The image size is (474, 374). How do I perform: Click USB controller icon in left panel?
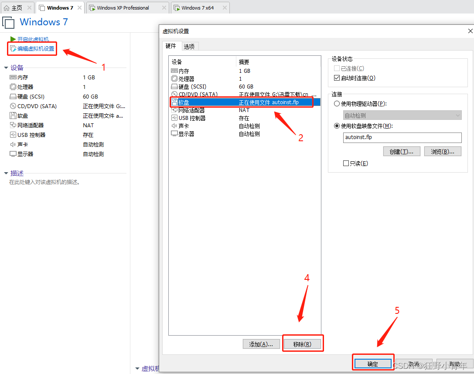tap(13, 135)
